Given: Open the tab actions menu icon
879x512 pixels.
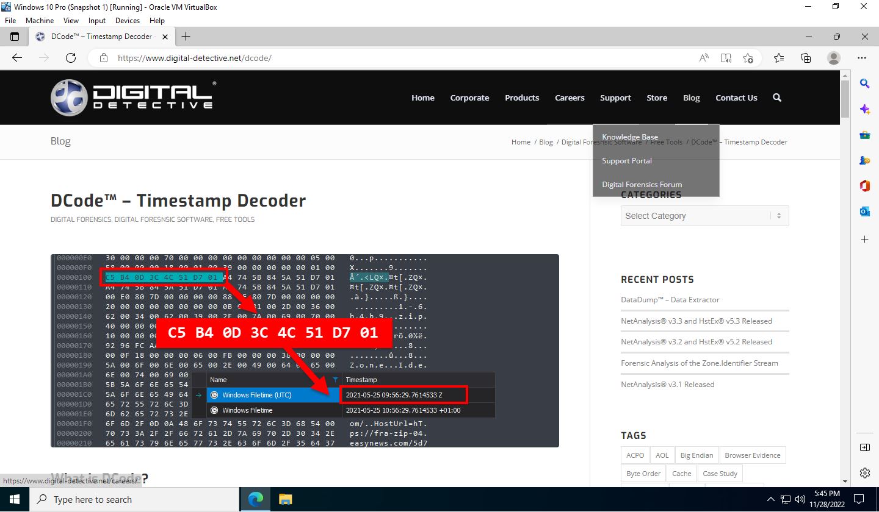Looking at the screenshot, I should [15, 37].
